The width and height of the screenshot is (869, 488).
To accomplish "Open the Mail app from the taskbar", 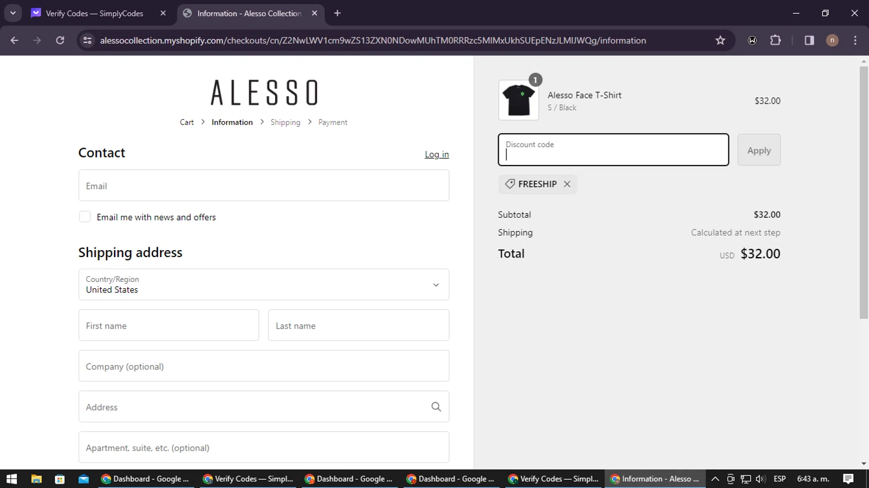I will pyautogui.click(x=83, y=479).
